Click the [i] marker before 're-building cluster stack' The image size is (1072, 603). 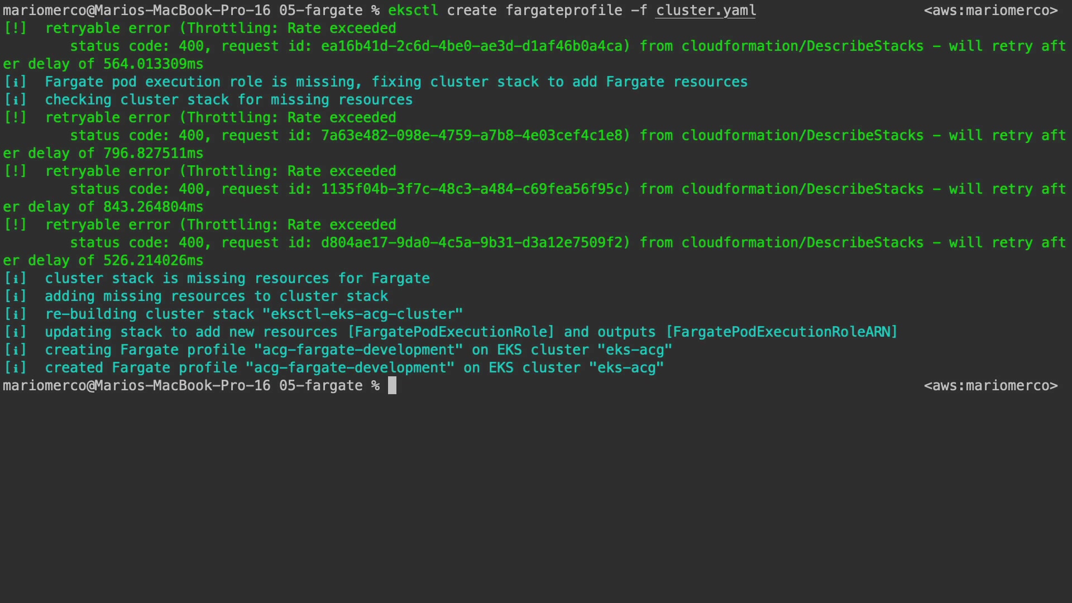click(15, 314)
